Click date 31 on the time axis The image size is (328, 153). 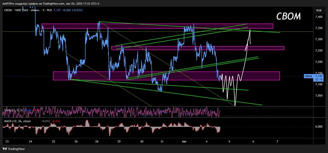162,142
